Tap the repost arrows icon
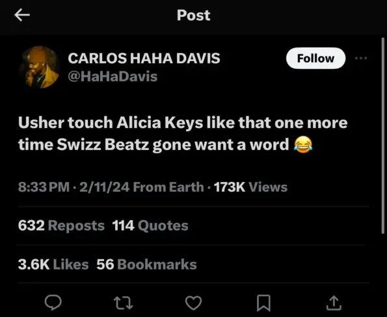 (x=123, y=303)
